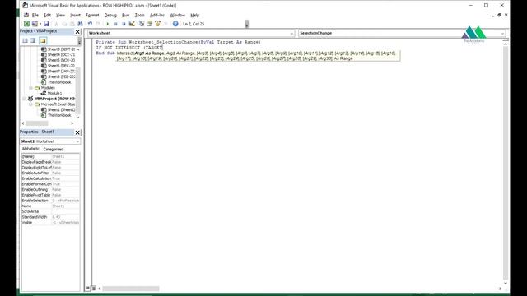Open the Window menu
The height and width of the screenshot is (296, 527).
(177, 15)
